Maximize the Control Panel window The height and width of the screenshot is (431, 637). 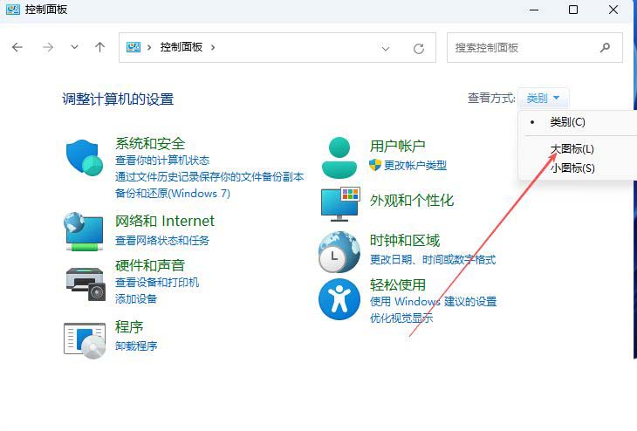(573, 10)
